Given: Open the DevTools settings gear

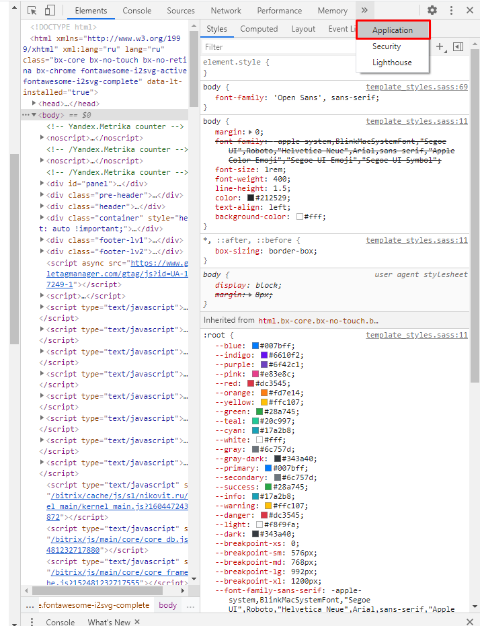Looking at the screenshot, I should pos(432,10).
